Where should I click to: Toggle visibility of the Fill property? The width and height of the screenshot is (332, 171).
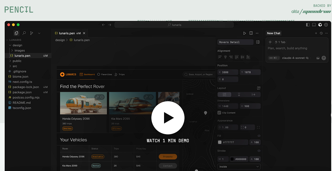pyautogui.click(x=259, y=136)
